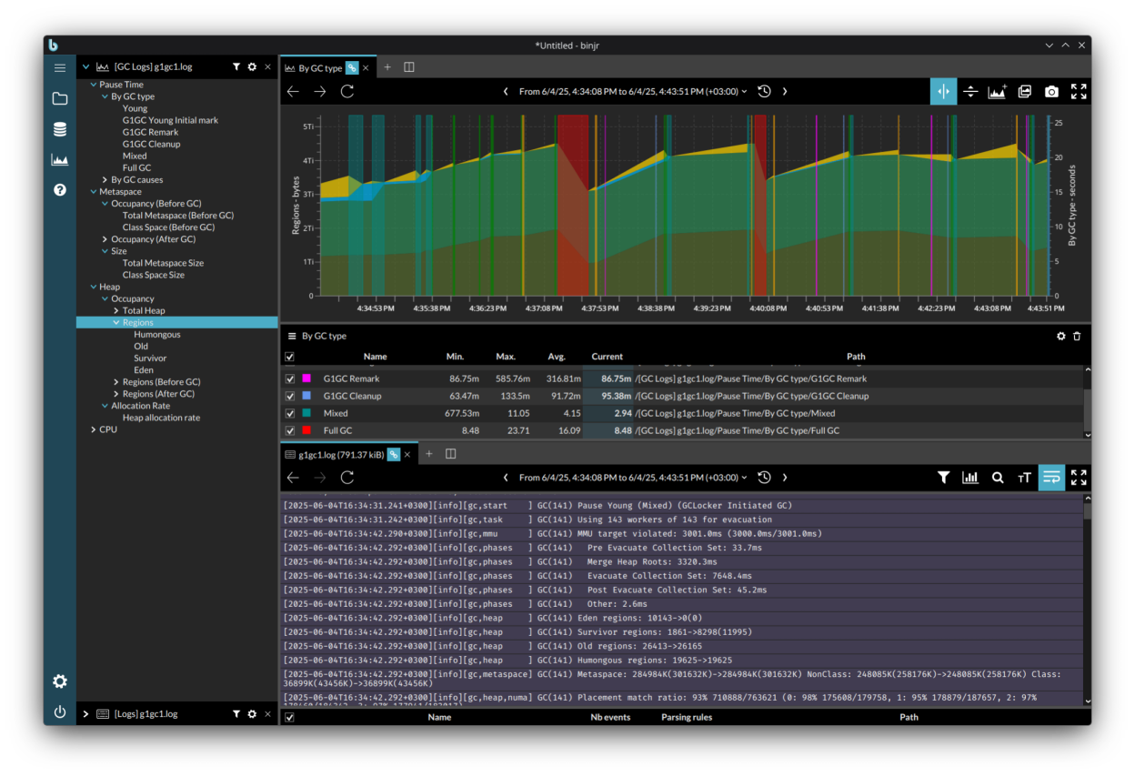Screen dimensions: 1135x777
Task: Open the hamburger menu in the left sidebar
Action: pyautogui.click(x=60, y=68)
